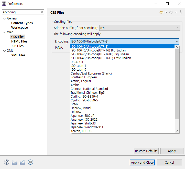
Task: Pick Cyrillic, ISO-8859-5 encoding
Action: click(x=122, y=100)
